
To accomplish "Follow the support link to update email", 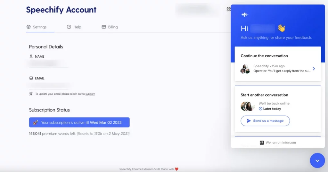I will (90, 94).
